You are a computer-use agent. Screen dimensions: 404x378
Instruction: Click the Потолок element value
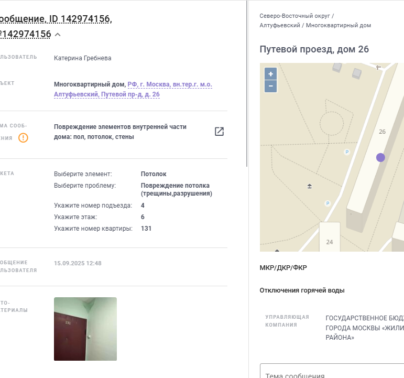(154, 174)
